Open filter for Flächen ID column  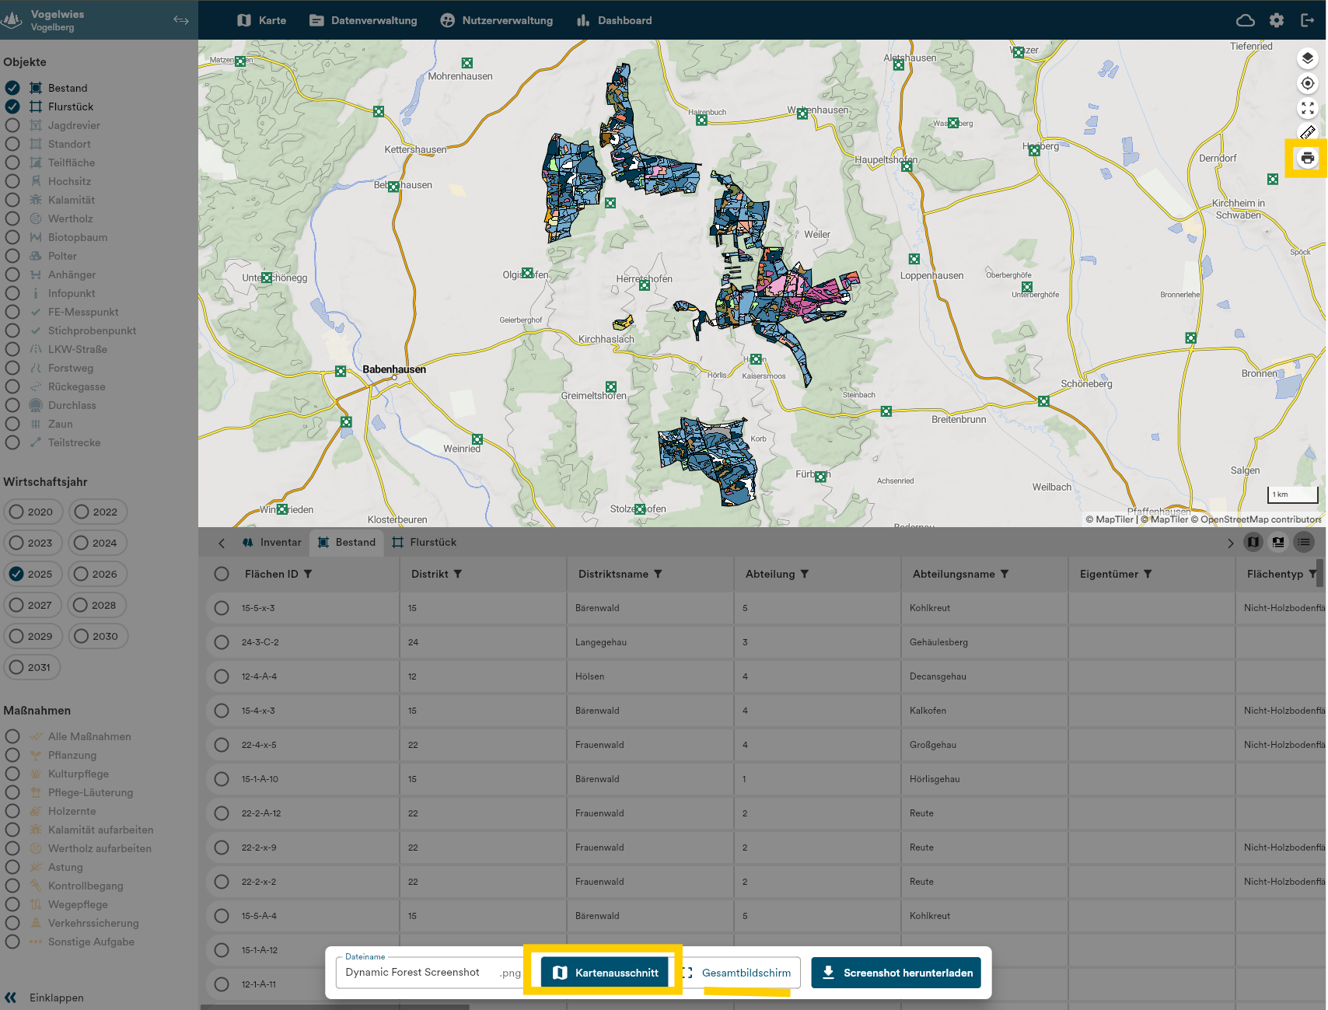point(308,574)
